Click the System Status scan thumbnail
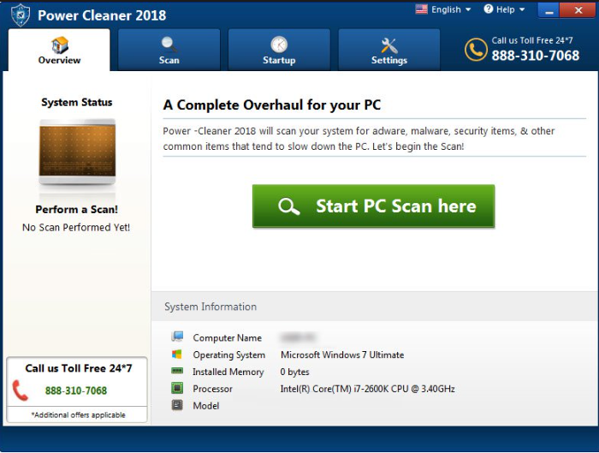The width and height of the screenshot is (599, 453). point(77,153)
